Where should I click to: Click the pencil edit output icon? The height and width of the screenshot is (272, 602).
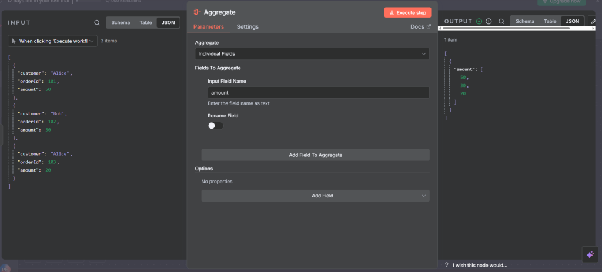593,21
